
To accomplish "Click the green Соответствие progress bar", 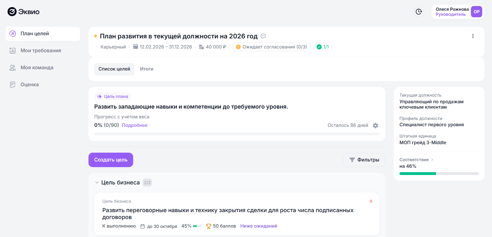I will click(x=418, y=173).
